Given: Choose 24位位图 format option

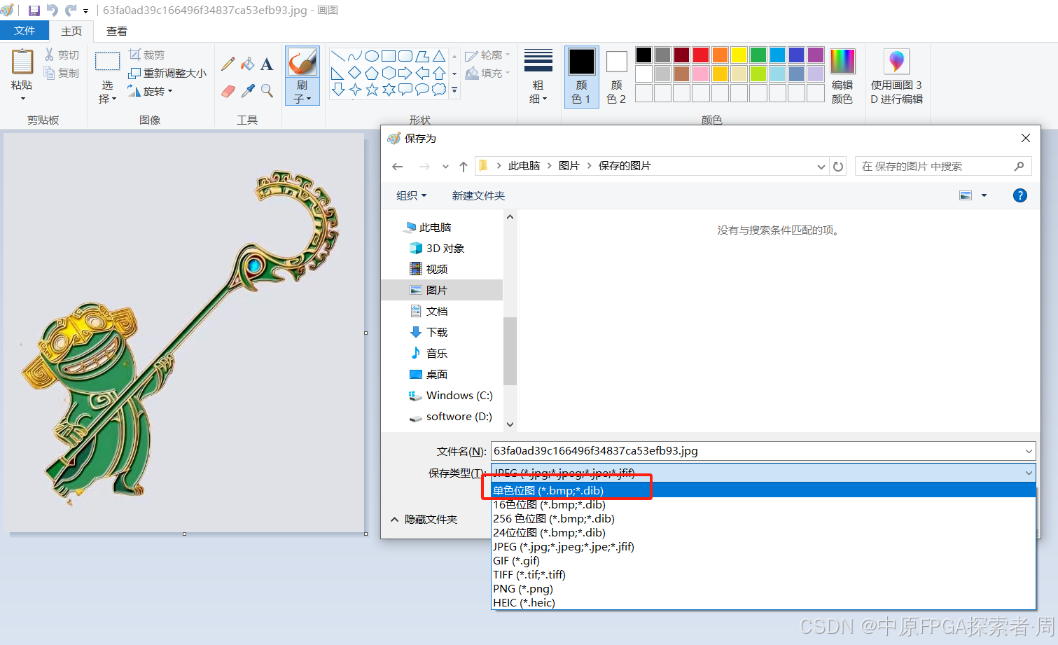Looking at the screenshot, I should tap(763, 532).
